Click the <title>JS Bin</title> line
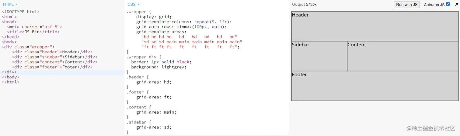Image resolution: width=460 pixels, height=136 pixels. (x=33, y=32)
